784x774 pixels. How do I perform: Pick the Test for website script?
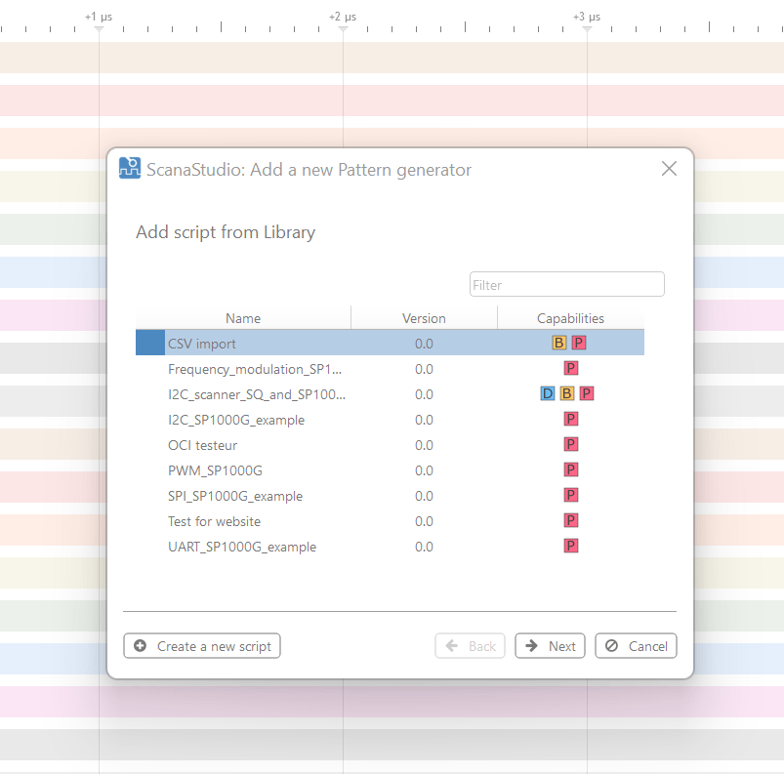214,521
